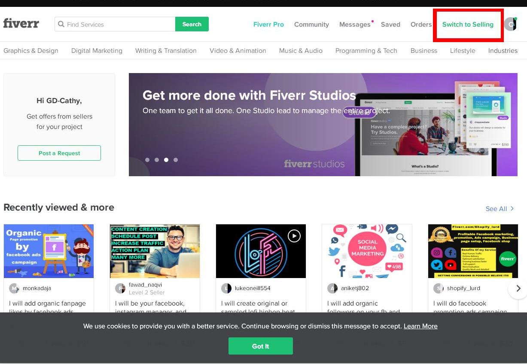Click monkadaja seller name
The image size is (527, 364).
tap(37, 288)
